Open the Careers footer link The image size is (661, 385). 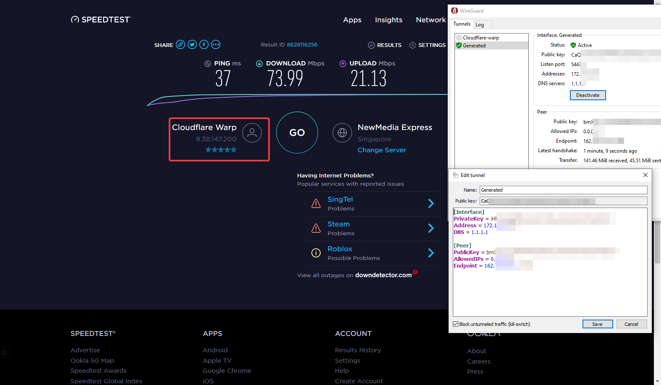(479, 362)
